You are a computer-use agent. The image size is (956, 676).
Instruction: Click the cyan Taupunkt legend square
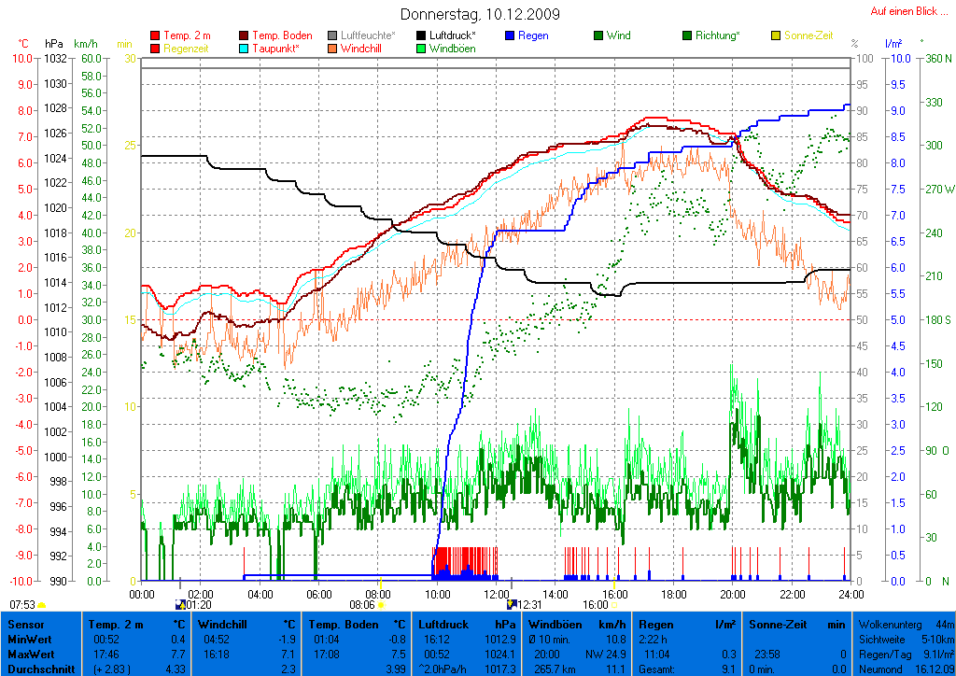pos(245,49)
